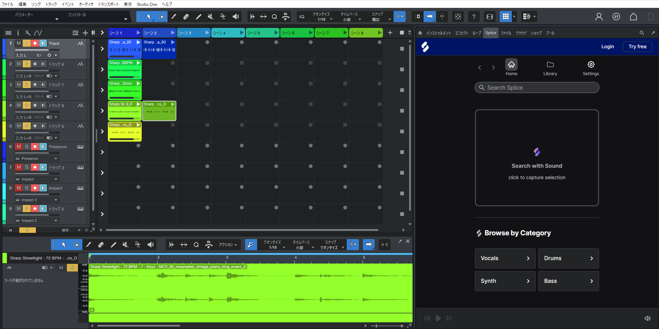
Task: Select the Mute tool in the toolbar
Action: (210, 16)
